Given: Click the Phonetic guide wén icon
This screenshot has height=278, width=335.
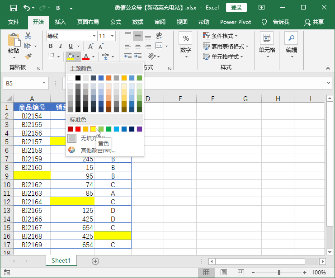Looking at the screenshot, I should click(105, 57).
